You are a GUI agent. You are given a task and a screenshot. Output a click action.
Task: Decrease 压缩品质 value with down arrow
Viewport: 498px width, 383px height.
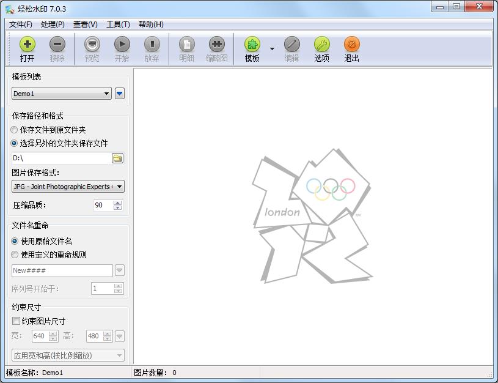pyautogui.click(x=117, y=208)
